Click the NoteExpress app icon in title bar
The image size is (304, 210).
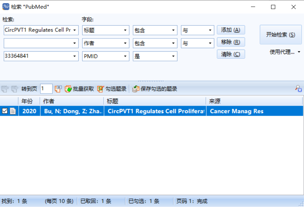(x=6, y=7)
